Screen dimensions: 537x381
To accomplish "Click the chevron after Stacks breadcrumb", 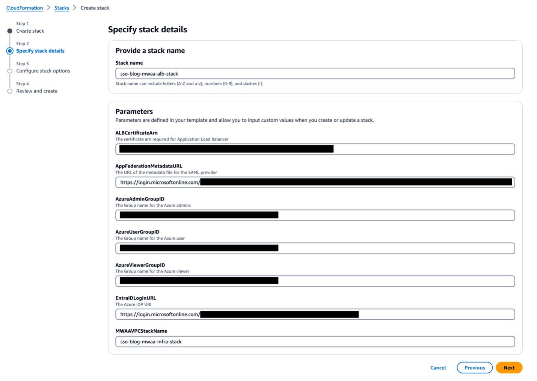I will (75, 8).
